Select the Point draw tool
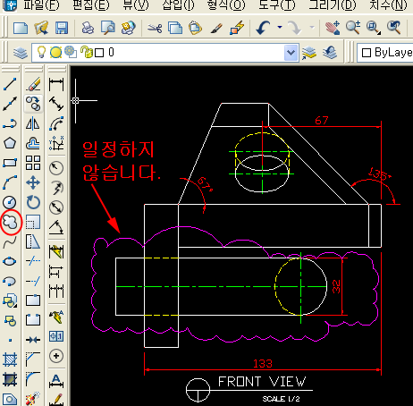The height and width of the screenshot is (406, 413). pyautogui.click(x=10, y=340)
